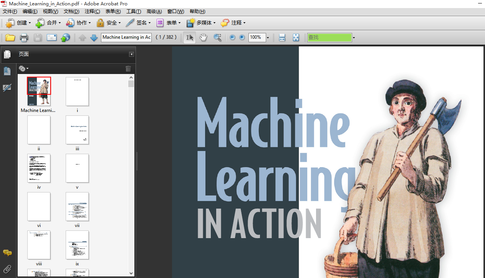Select page thumbnail labeled ix
The height and width of the screenshot is (278, 485).
77,245
